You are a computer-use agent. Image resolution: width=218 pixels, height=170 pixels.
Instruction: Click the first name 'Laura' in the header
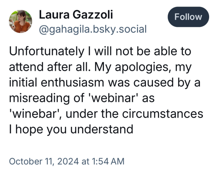[x=52, y=15]
